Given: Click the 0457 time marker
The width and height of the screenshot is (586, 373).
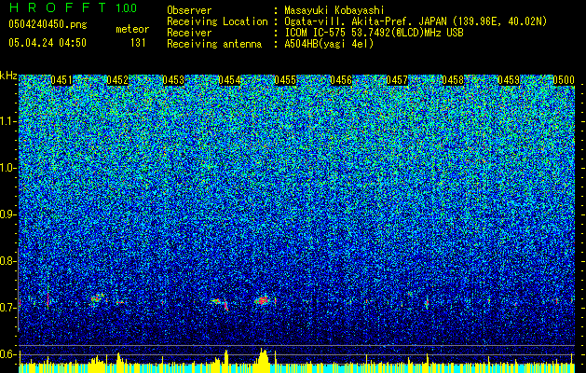Looking at the screenshot, I should pos(397,80).
